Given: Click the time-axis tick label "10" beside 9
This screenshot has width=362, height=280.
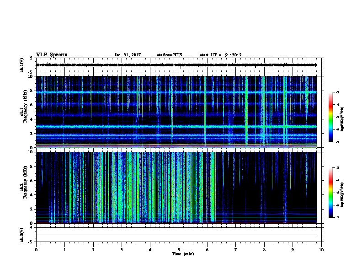Looking at the screenshot, I should click(x=321, y=249).
